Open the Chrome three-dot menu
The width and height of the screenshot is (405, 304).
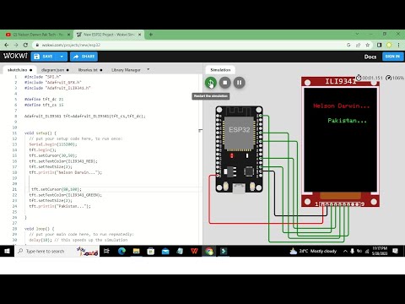(398, 45)
